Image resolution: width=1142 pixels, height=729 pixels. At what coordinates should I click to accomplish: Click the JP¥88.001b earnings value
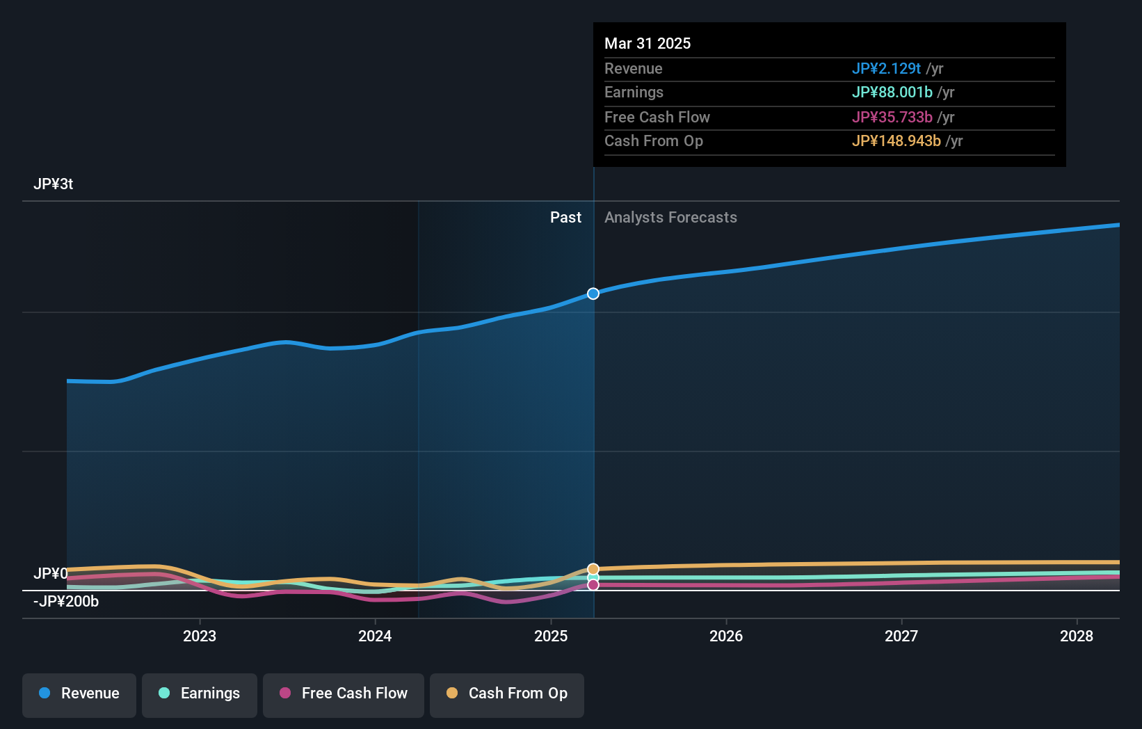tap(892, 92)
